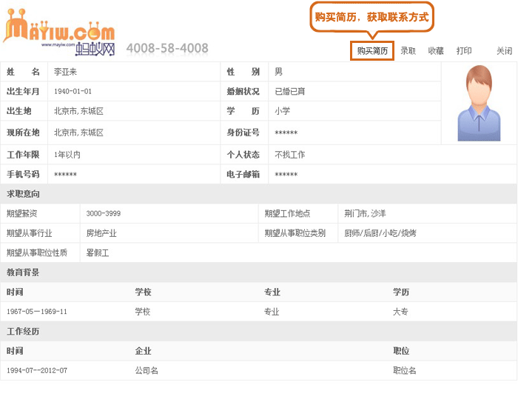Click the work experience value 1年以内

tap(67, 155)
